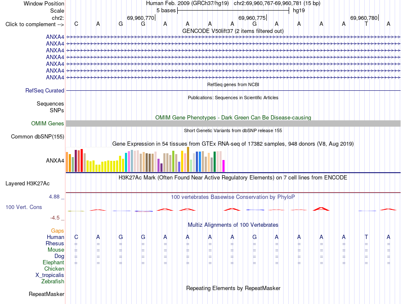Click the SNPs track label
Viewport: 401px width, 304px height.
pyautogui.click(x=57, y=110)
